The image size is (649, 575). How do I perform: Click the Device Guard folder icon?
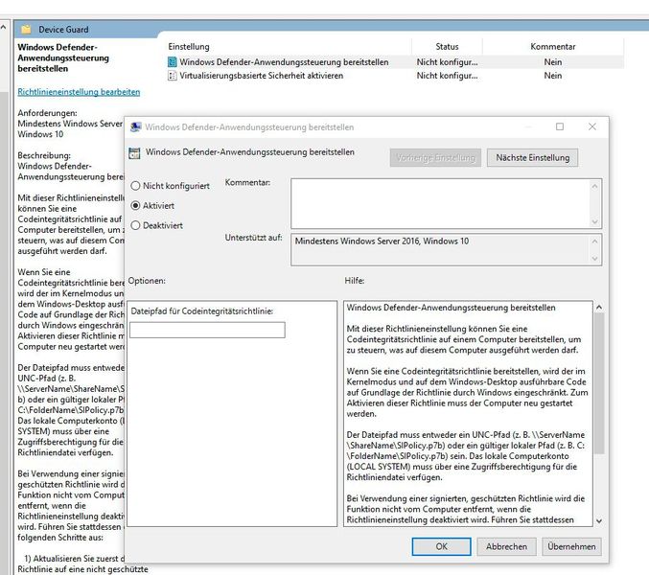coord(26,30)
